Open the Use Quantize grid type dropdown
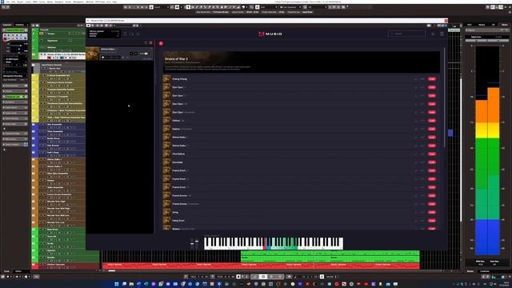 point(290,7)
